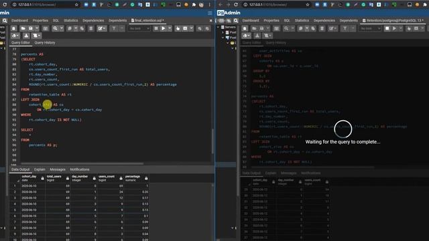Click Find magnifier in right window toolbar

(286, 28)
